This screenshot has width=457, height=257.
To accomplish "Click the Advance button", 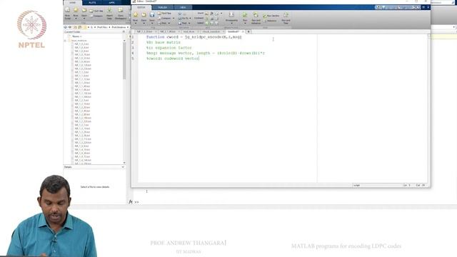I will tap(270, 21).
